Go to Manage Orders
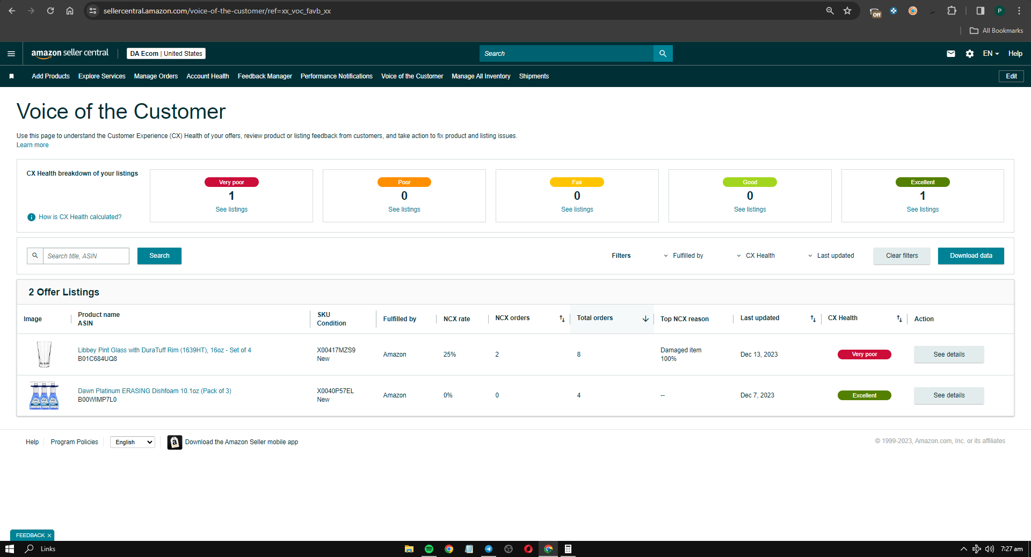The image size is (1031, 557). (156, 76)
